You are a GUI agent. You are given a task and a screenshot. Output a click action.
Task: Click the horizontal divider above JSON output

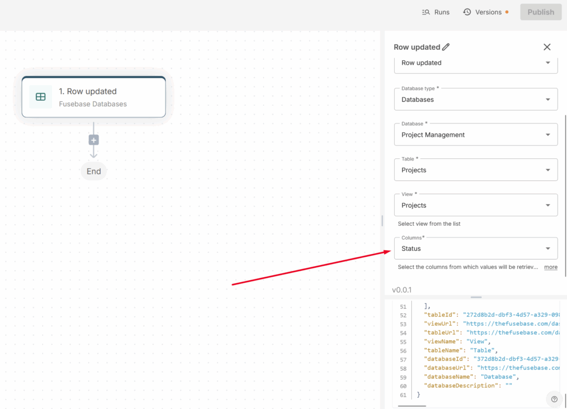point(476,297)
